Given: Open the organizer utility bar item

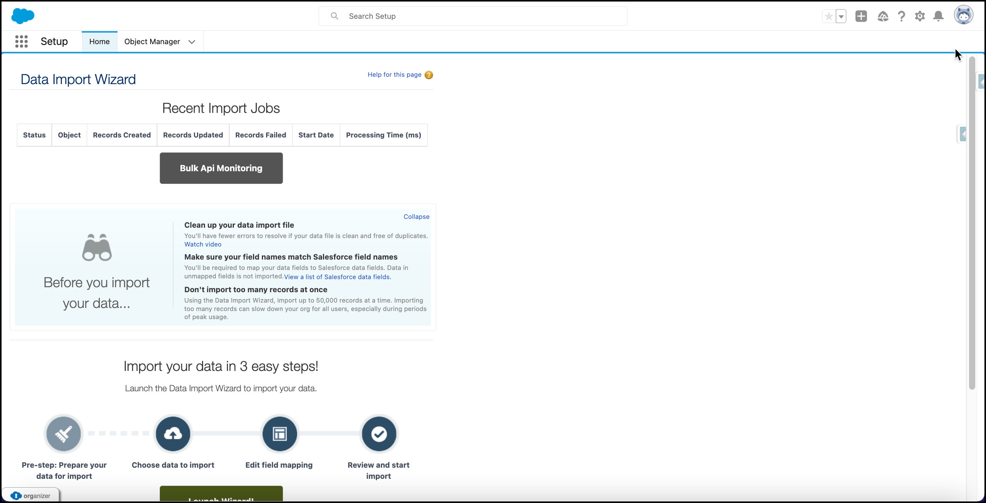Looking at the screenshot, I should [31, 495].
